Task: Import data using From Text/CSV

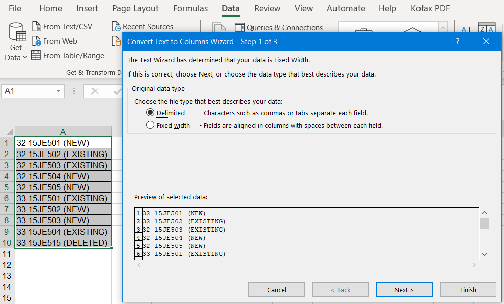Action: click(x=62, y=26)
